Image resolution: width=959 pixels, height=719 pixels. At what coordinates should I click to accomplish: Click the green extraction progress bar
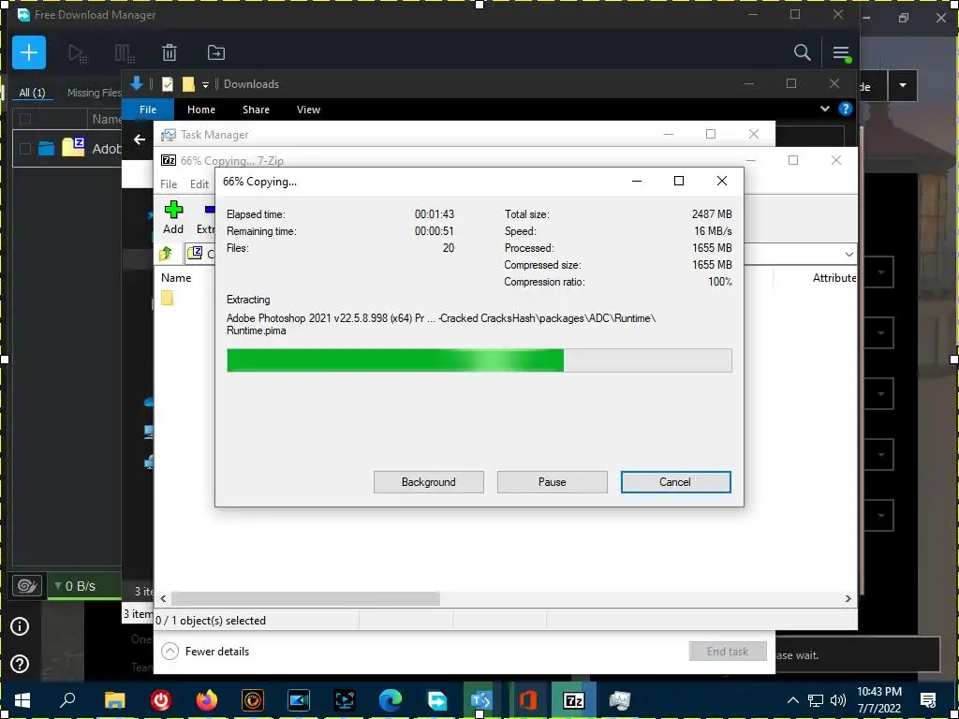(479, 360)
